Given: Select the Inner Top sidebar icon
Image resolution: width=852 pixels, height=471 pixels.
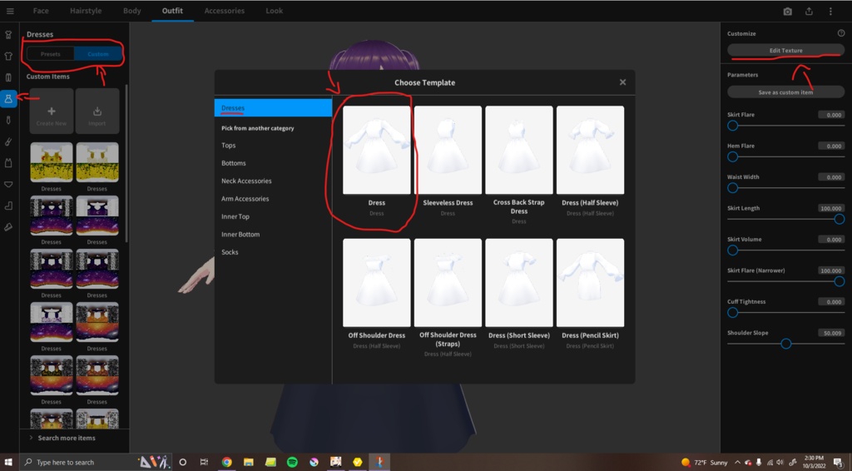Looking at the screenshot, I should (8, 163).
